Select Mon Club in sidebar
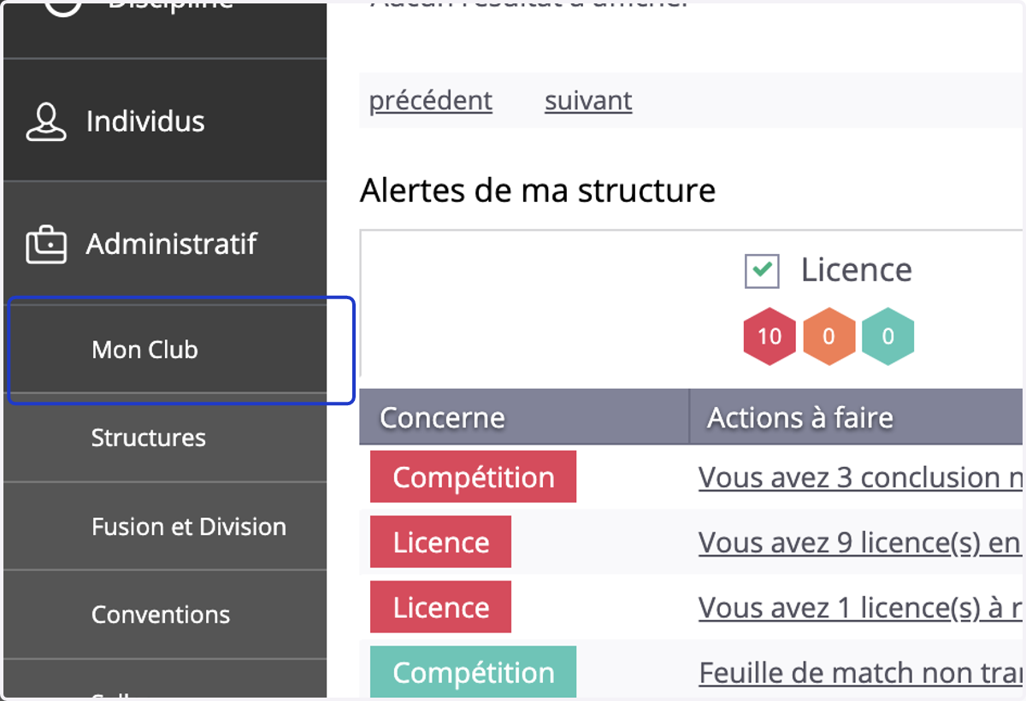The image size is (1026, 701). tap(165, 350)
